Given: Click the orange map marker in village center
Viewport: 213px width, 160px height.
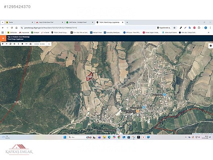Looking at the screenshot, I should (x=138, y=111).
